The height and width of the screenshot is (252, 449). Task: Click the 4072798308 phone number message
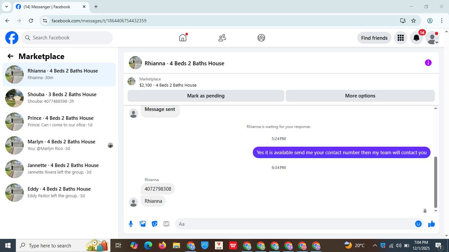(x=158, y=189)
